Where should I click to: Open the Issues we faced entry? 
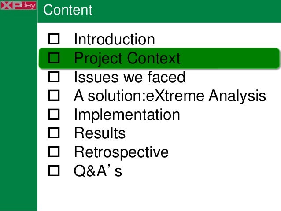[129, 77]
